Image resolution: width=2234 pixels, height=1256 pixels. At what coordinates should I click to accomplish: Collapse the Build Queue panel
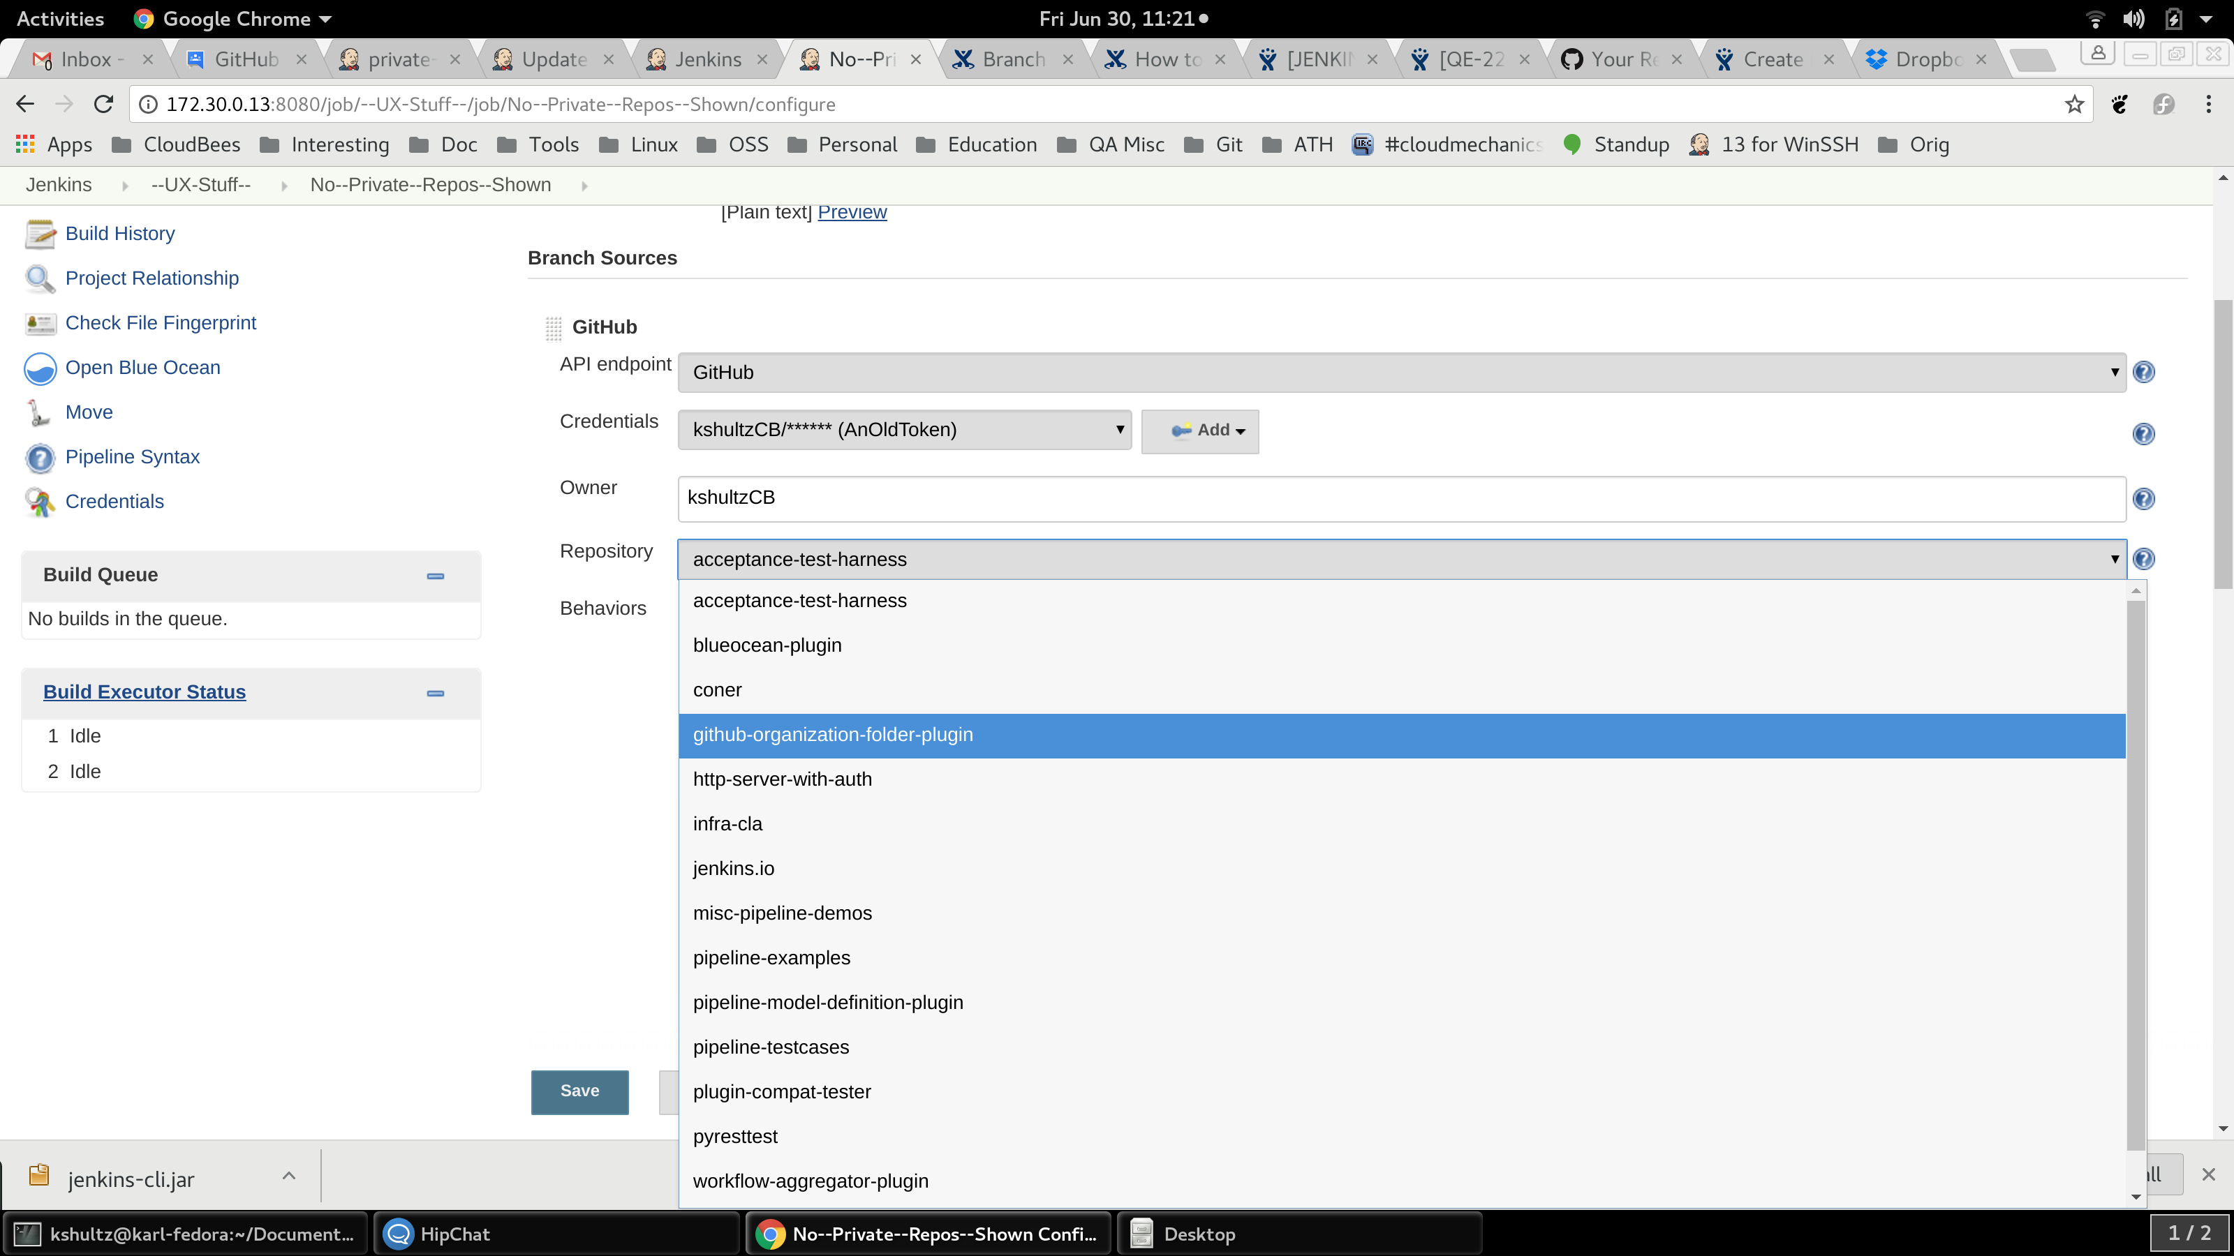coord(436,576)
